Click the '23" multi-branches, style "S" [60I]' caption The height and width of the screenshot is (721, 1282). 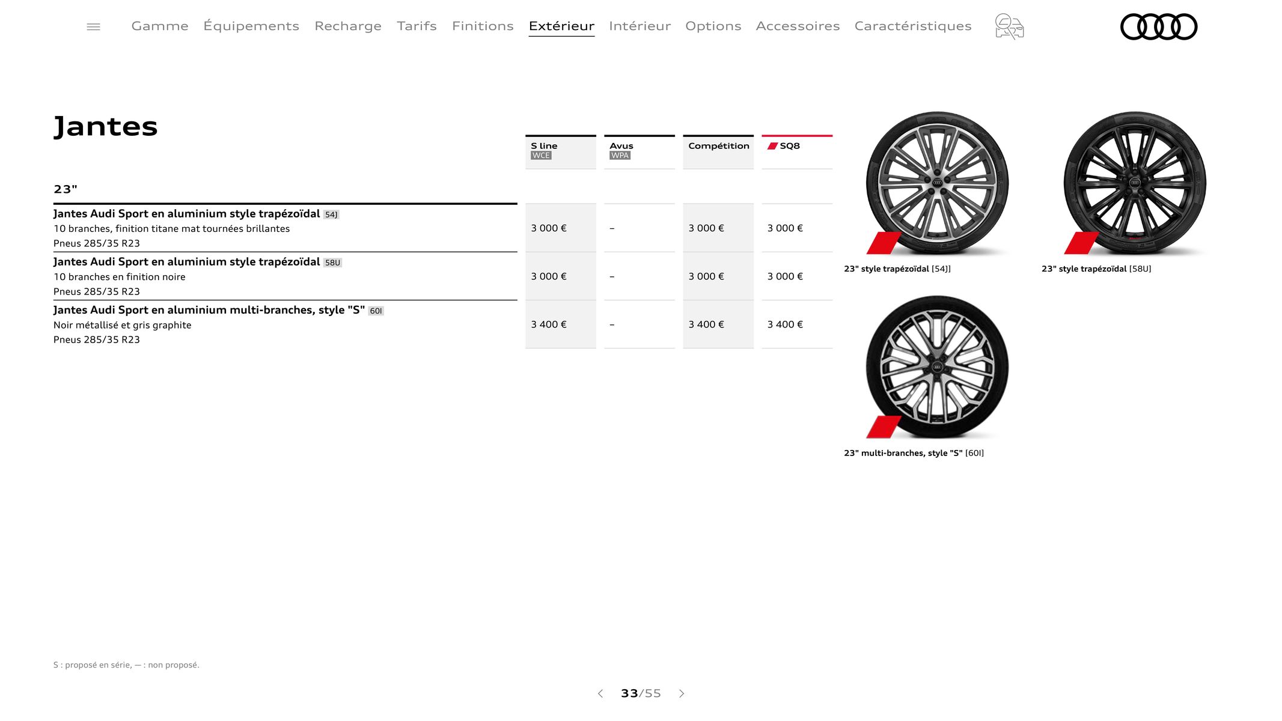pyautogui.click(x=914, y=453)
